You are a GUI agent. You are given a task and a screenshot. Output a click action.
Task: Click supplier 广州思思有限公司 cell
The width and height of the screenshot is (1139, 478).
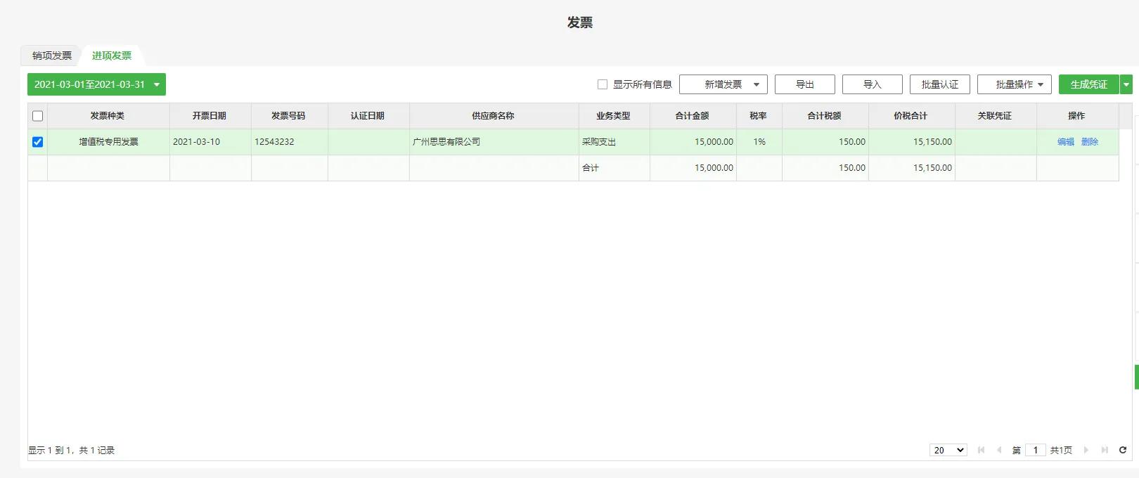pos(494,142)
